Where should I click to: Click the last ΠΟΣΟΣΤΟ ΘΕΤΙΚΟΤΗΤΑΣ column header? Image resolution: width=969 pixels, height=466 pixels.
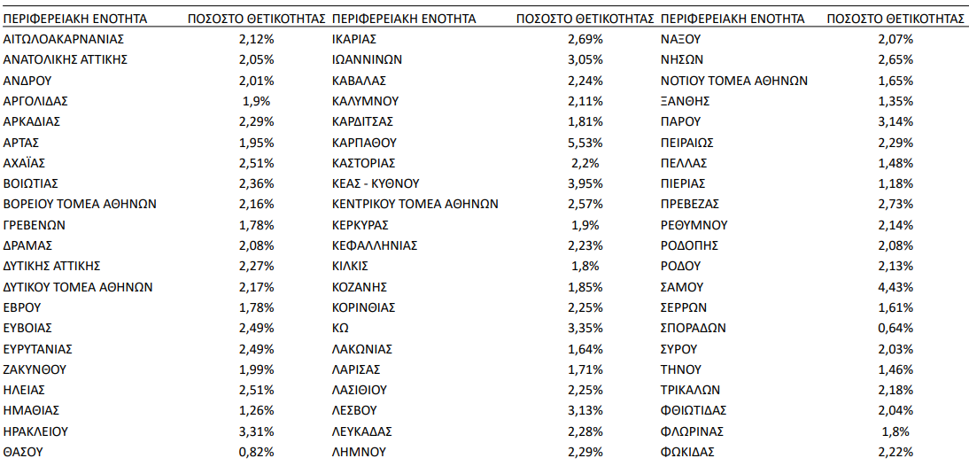pyautogui.click(x=895, y=19)
